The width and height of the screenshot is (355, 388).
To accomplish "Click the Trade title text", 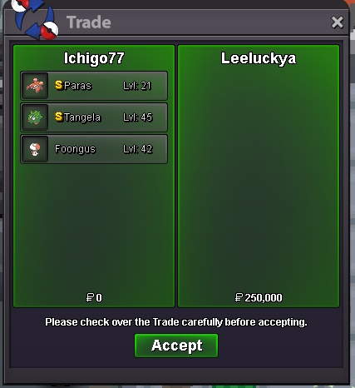I will pyautogui.click(x=89, y=22).
